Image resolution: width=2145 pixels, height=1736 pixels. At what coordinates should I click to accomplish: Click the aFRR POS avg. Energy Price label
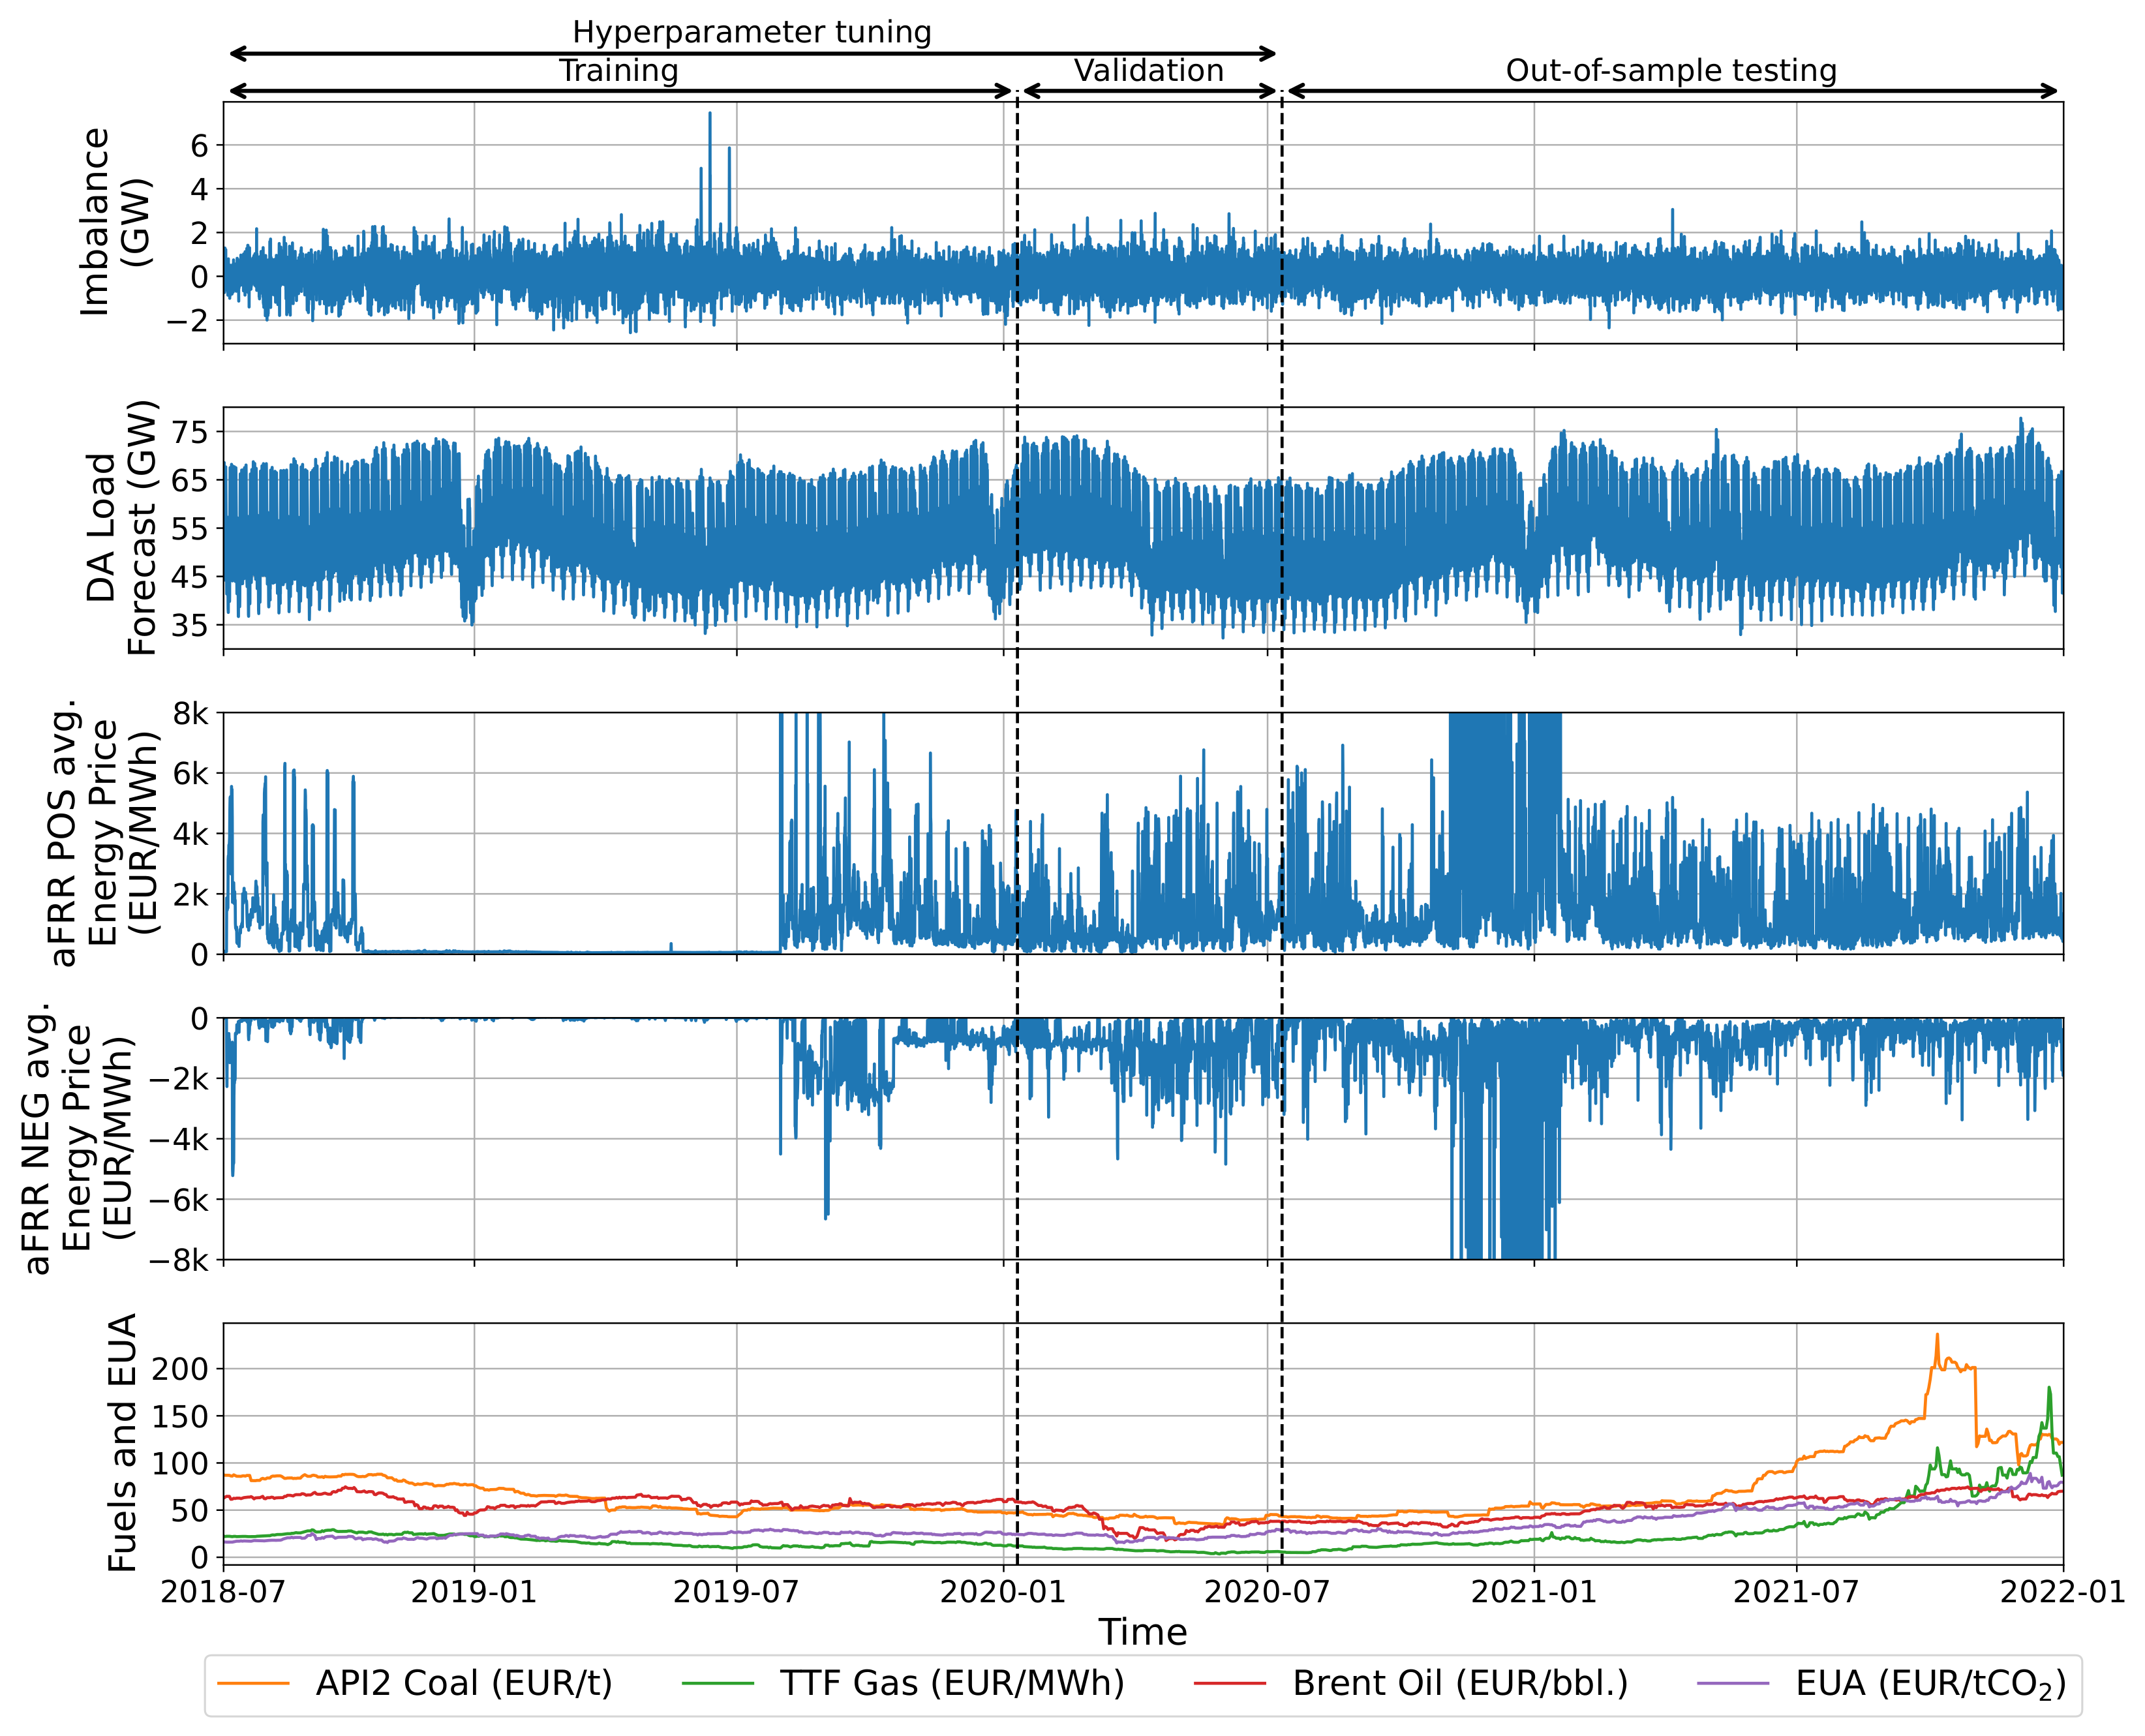coord(105,833)
